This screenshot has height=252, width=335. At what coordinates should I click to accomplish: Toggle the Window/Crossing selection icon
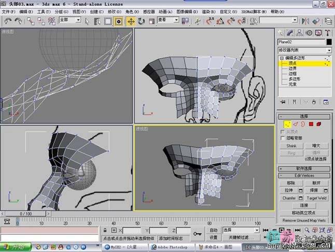tap(118, 21)
